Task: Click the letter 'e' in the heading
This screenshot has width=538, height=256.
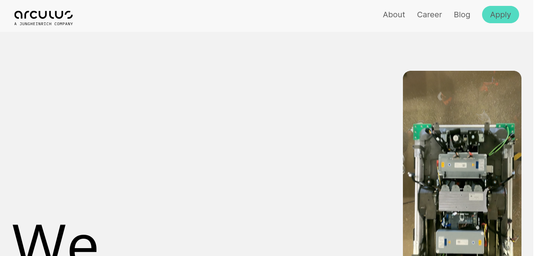Action: point(83,243)
